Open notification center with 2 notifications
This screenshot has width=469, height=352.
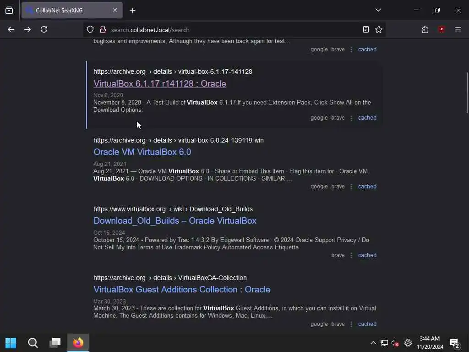[455, 343]
